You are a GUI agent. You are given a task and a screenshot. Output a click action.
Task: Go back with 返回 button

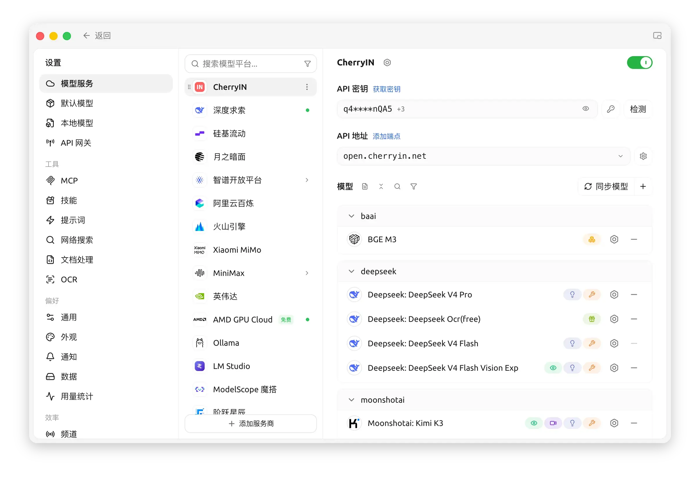(97, 35)
